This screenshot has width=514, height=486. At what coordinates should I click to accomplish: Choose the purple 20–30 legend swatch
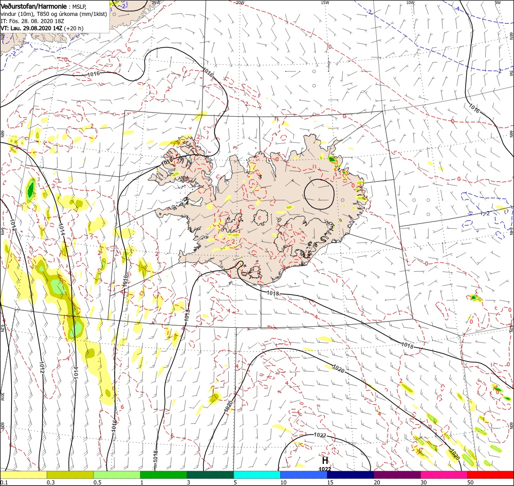[397, 475]
